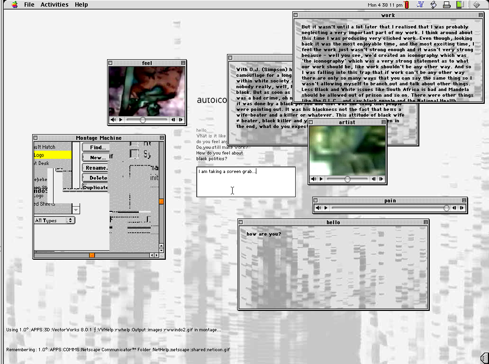Viewport: 489px width, 364px height.
Task: Open the All Types popup menu
Action: 54,220
